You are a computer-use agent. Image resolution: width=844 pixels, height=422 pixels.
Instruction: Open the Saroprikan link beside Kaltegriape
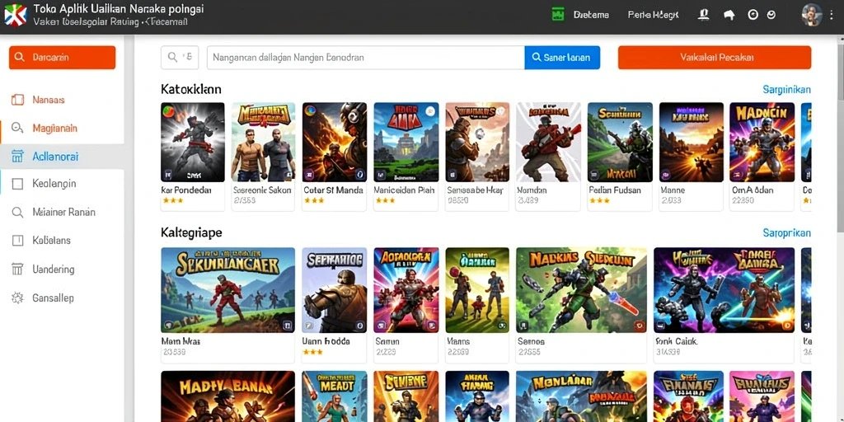coord(786,233)
